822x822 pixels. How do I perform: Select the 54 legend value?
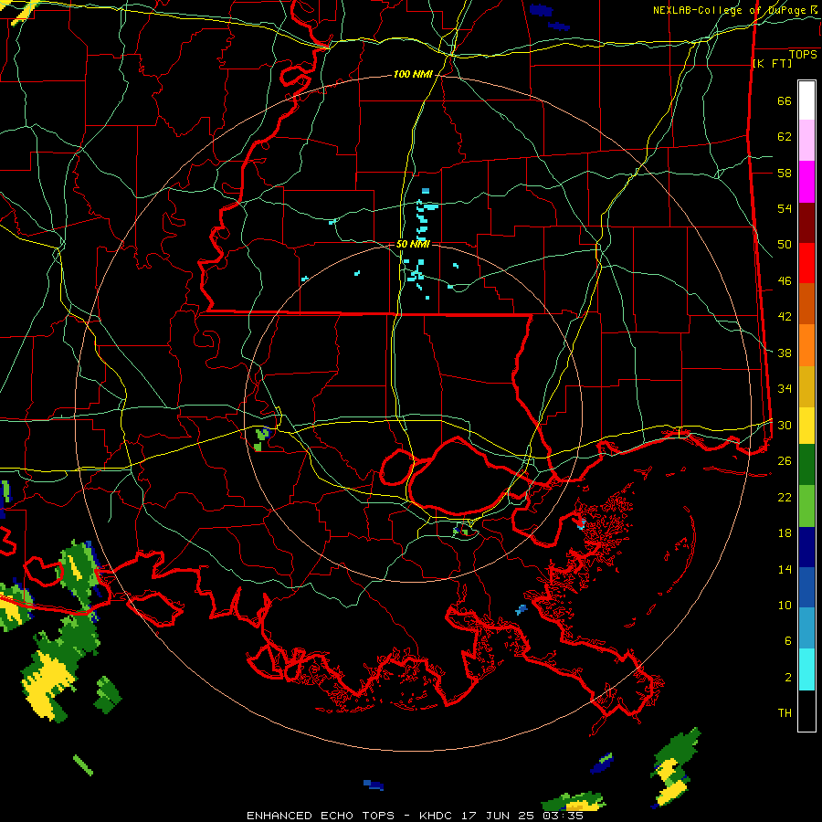[785, 208]
